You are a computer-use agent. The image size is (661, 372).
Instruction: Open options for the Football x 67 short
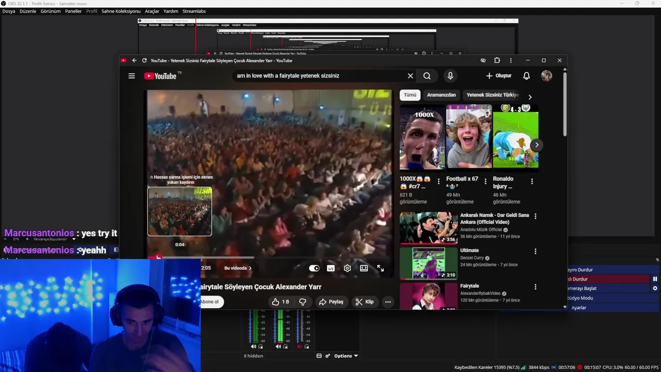(485, 181)
